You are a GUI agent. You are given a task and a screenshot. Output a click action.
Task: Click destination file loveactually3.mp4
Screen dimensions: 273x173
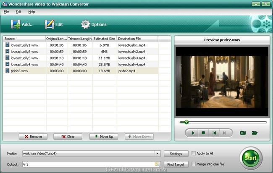[132, 58]
